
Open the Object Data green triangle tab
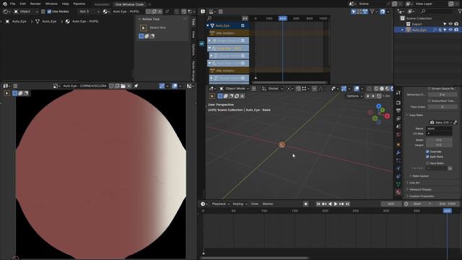tap(398, 184)
